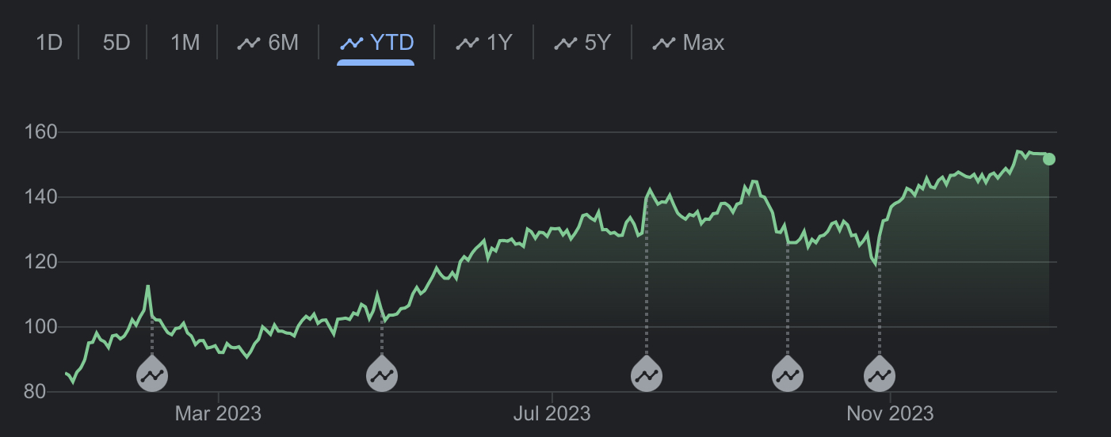Viewport: 1111px width, 437px height.
Task: Open the event marker before Mar 2023
Action: tap(152, 374)
